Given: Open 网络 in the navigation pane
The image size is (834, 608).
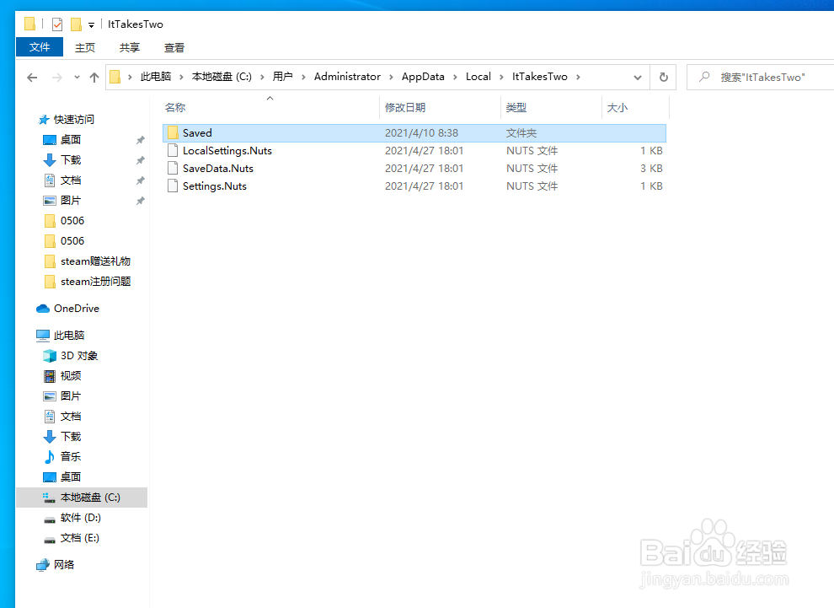Looking at the screenshot, I should pyautogui.click(x=63, y=565).
